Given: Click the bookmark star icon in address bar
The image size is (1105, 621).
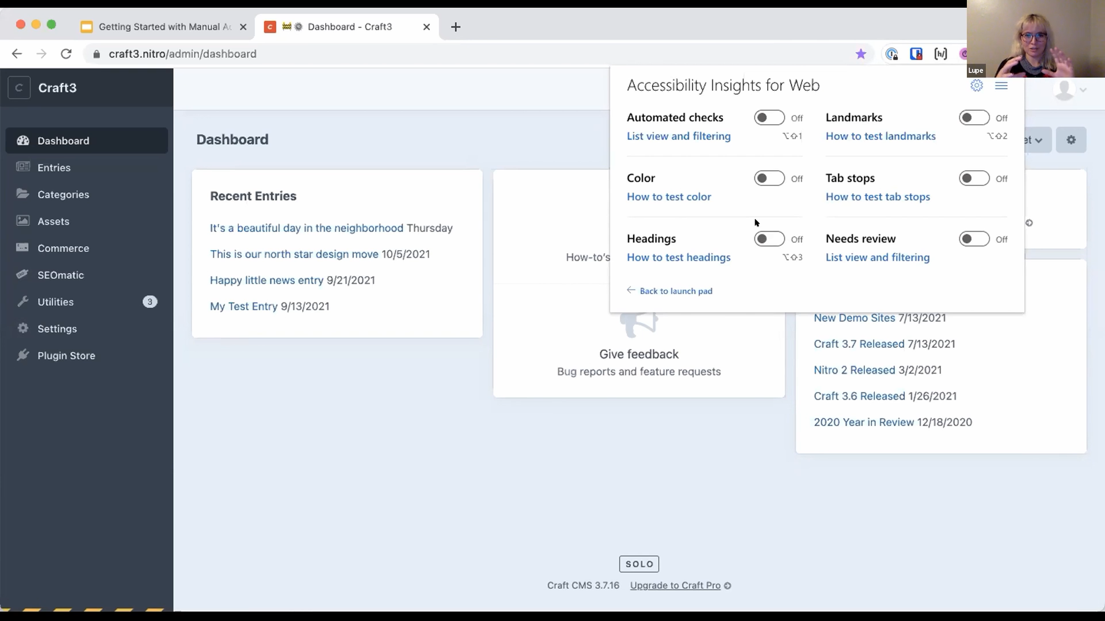Looking at the screenshot, I should (x=861, y=54).
